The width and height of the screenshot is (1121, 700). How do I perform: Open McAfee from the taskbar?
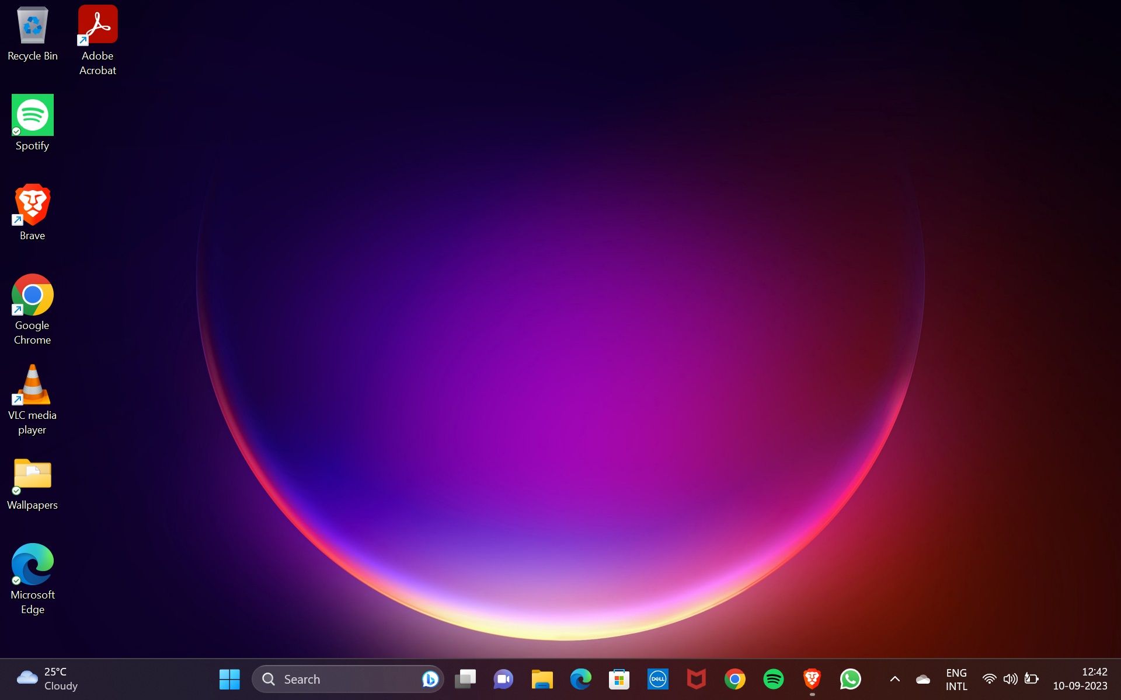pyautogui.click(x=696, y=679)
